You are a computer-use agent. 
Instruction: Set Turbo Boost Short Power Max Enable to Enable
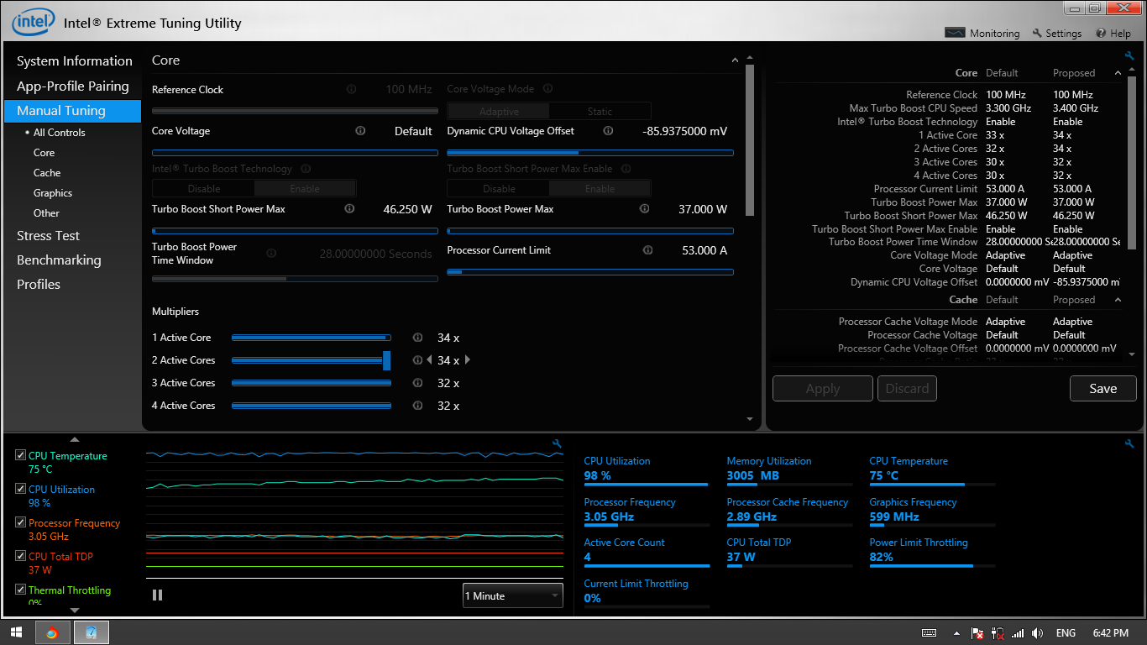(600, 188)
